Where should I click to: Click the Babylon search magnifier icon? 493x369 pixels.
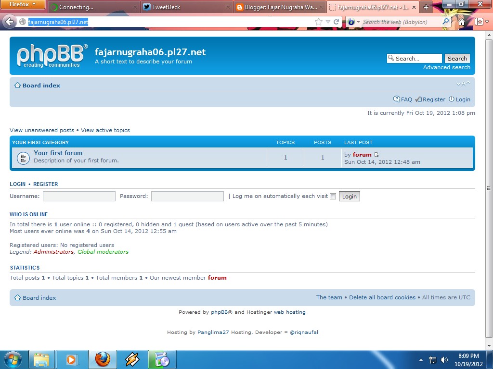point(445,22)
